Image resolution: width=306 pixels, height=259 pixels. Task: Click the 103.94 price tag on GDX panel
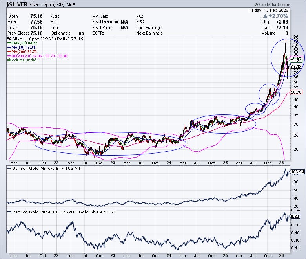click(297, 172)
